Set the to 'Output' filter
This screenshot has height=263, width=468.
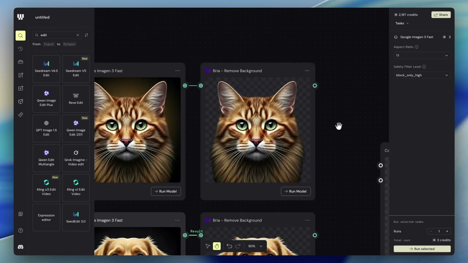click(x=69, y=44)
